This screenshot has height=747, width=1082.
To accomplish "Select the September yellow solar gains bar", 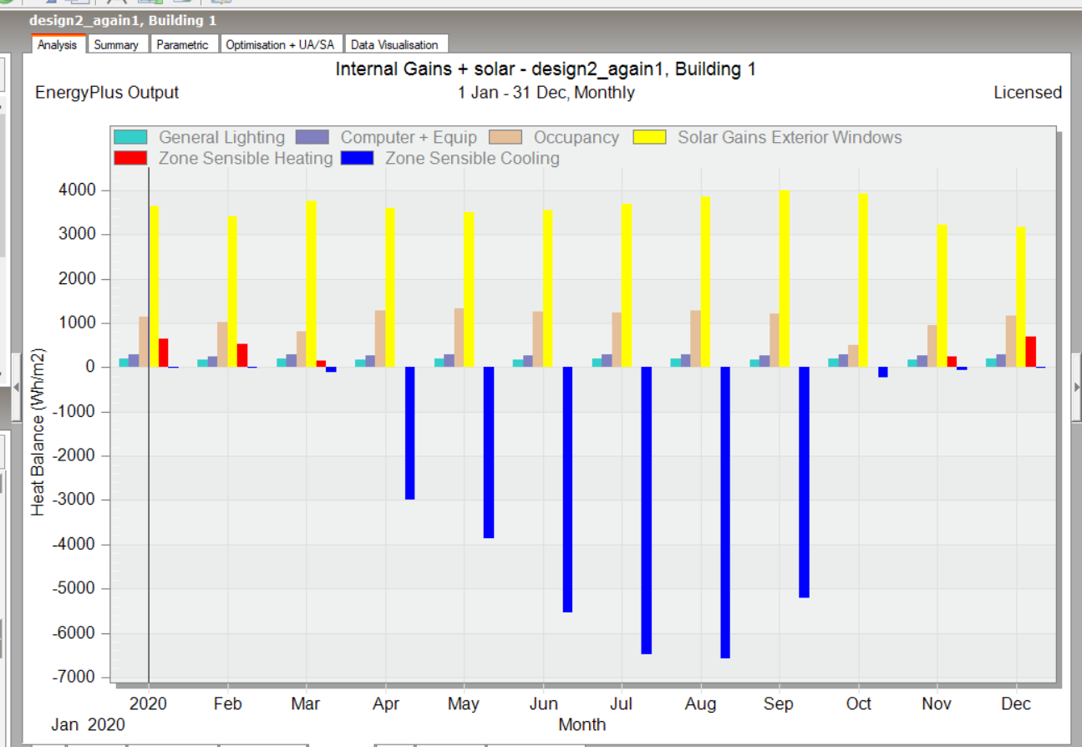I will tap(784, 279).
